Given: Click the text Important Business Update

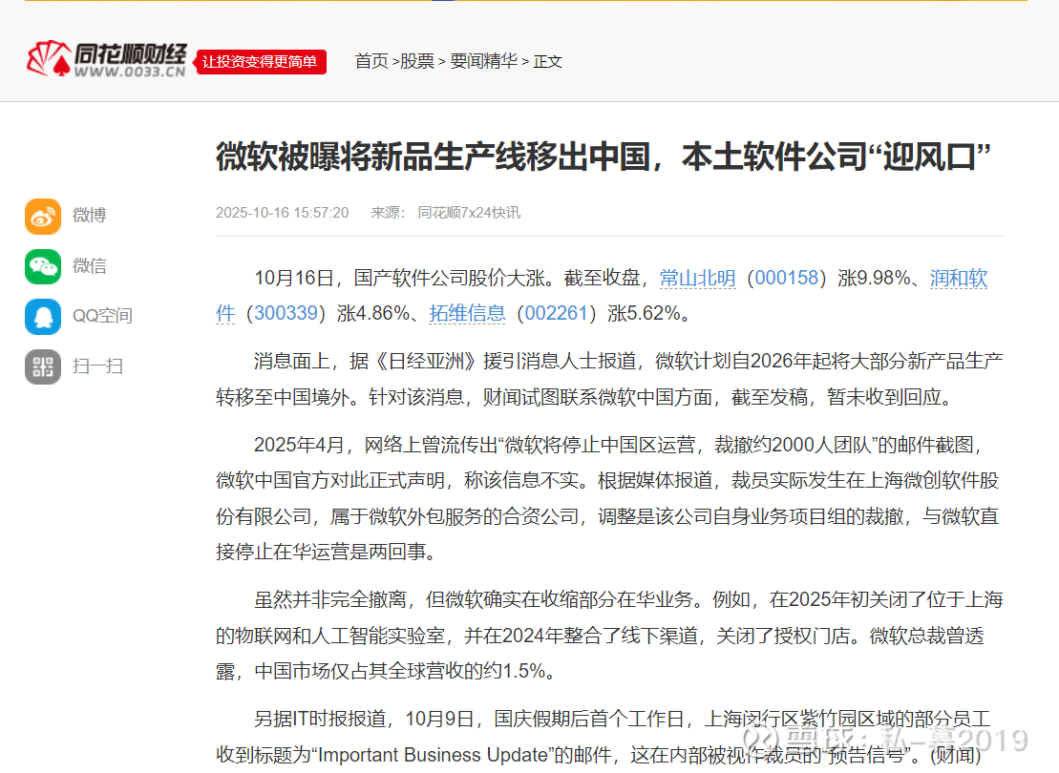Looking at the screenshot, I should pyautogui.click(x=433, y=755).
